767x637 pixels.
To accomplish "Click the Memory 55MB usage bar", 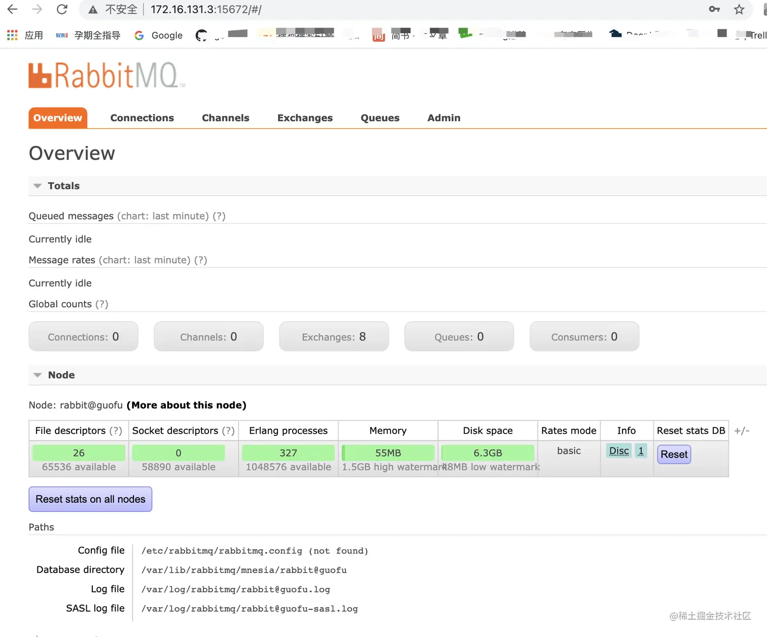I will coord(388,453).
